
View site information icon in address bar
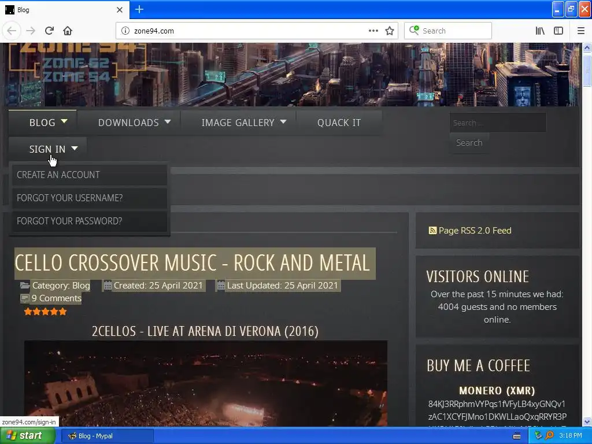pos(125,31)
